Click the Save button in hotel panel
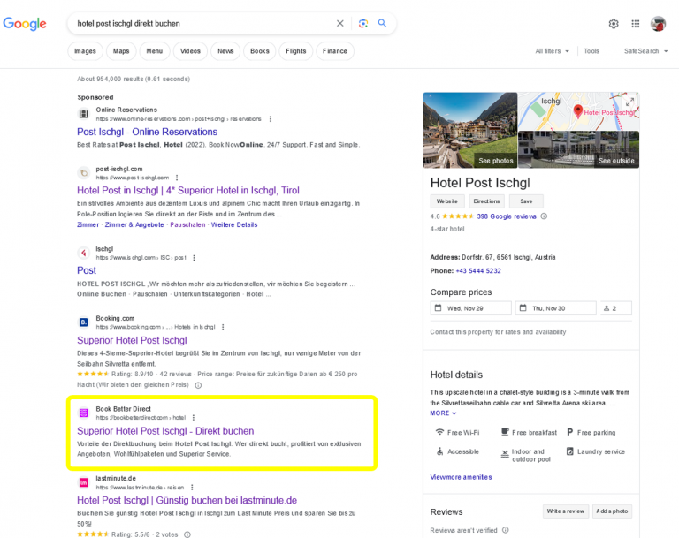The image size is (679, 538). 526,201
